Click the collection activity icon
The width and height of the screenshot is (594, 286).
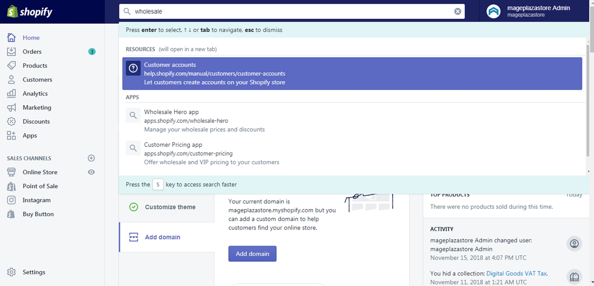click(x=574, y=277)
